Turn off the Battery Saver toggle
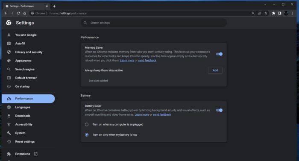299x161 pixels. [219, 110]
